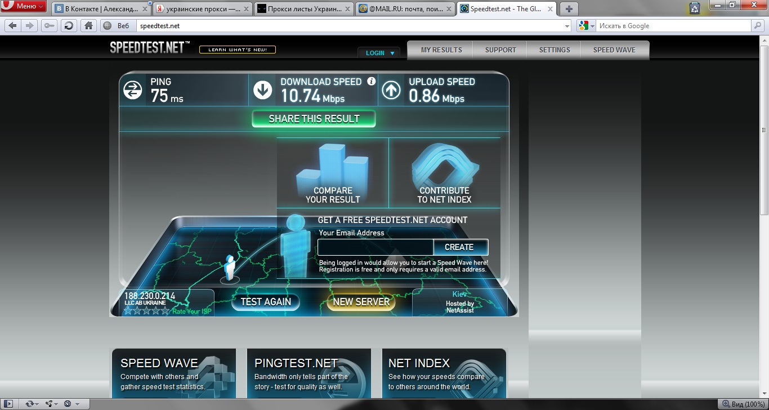Image resolution: width=769 pixels, height=410 pixels.
Task: Click the download speed arrow icon
Action: coord(263,90)
